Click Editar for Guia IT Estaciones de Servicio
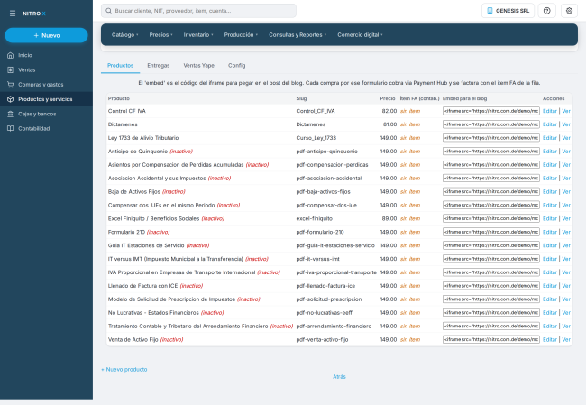Screen dimensions: 586x405 [549, 245]
